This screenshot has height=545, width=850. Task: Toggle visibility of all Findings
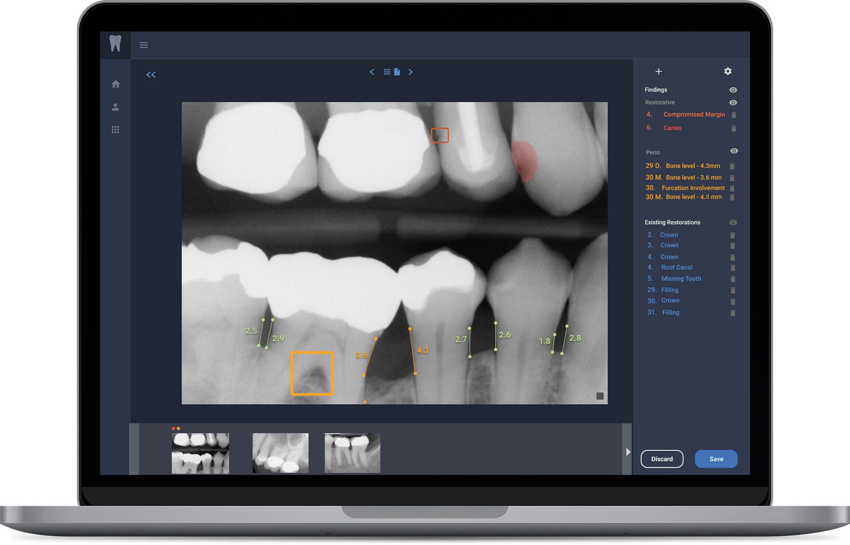(x=733, y=90)
